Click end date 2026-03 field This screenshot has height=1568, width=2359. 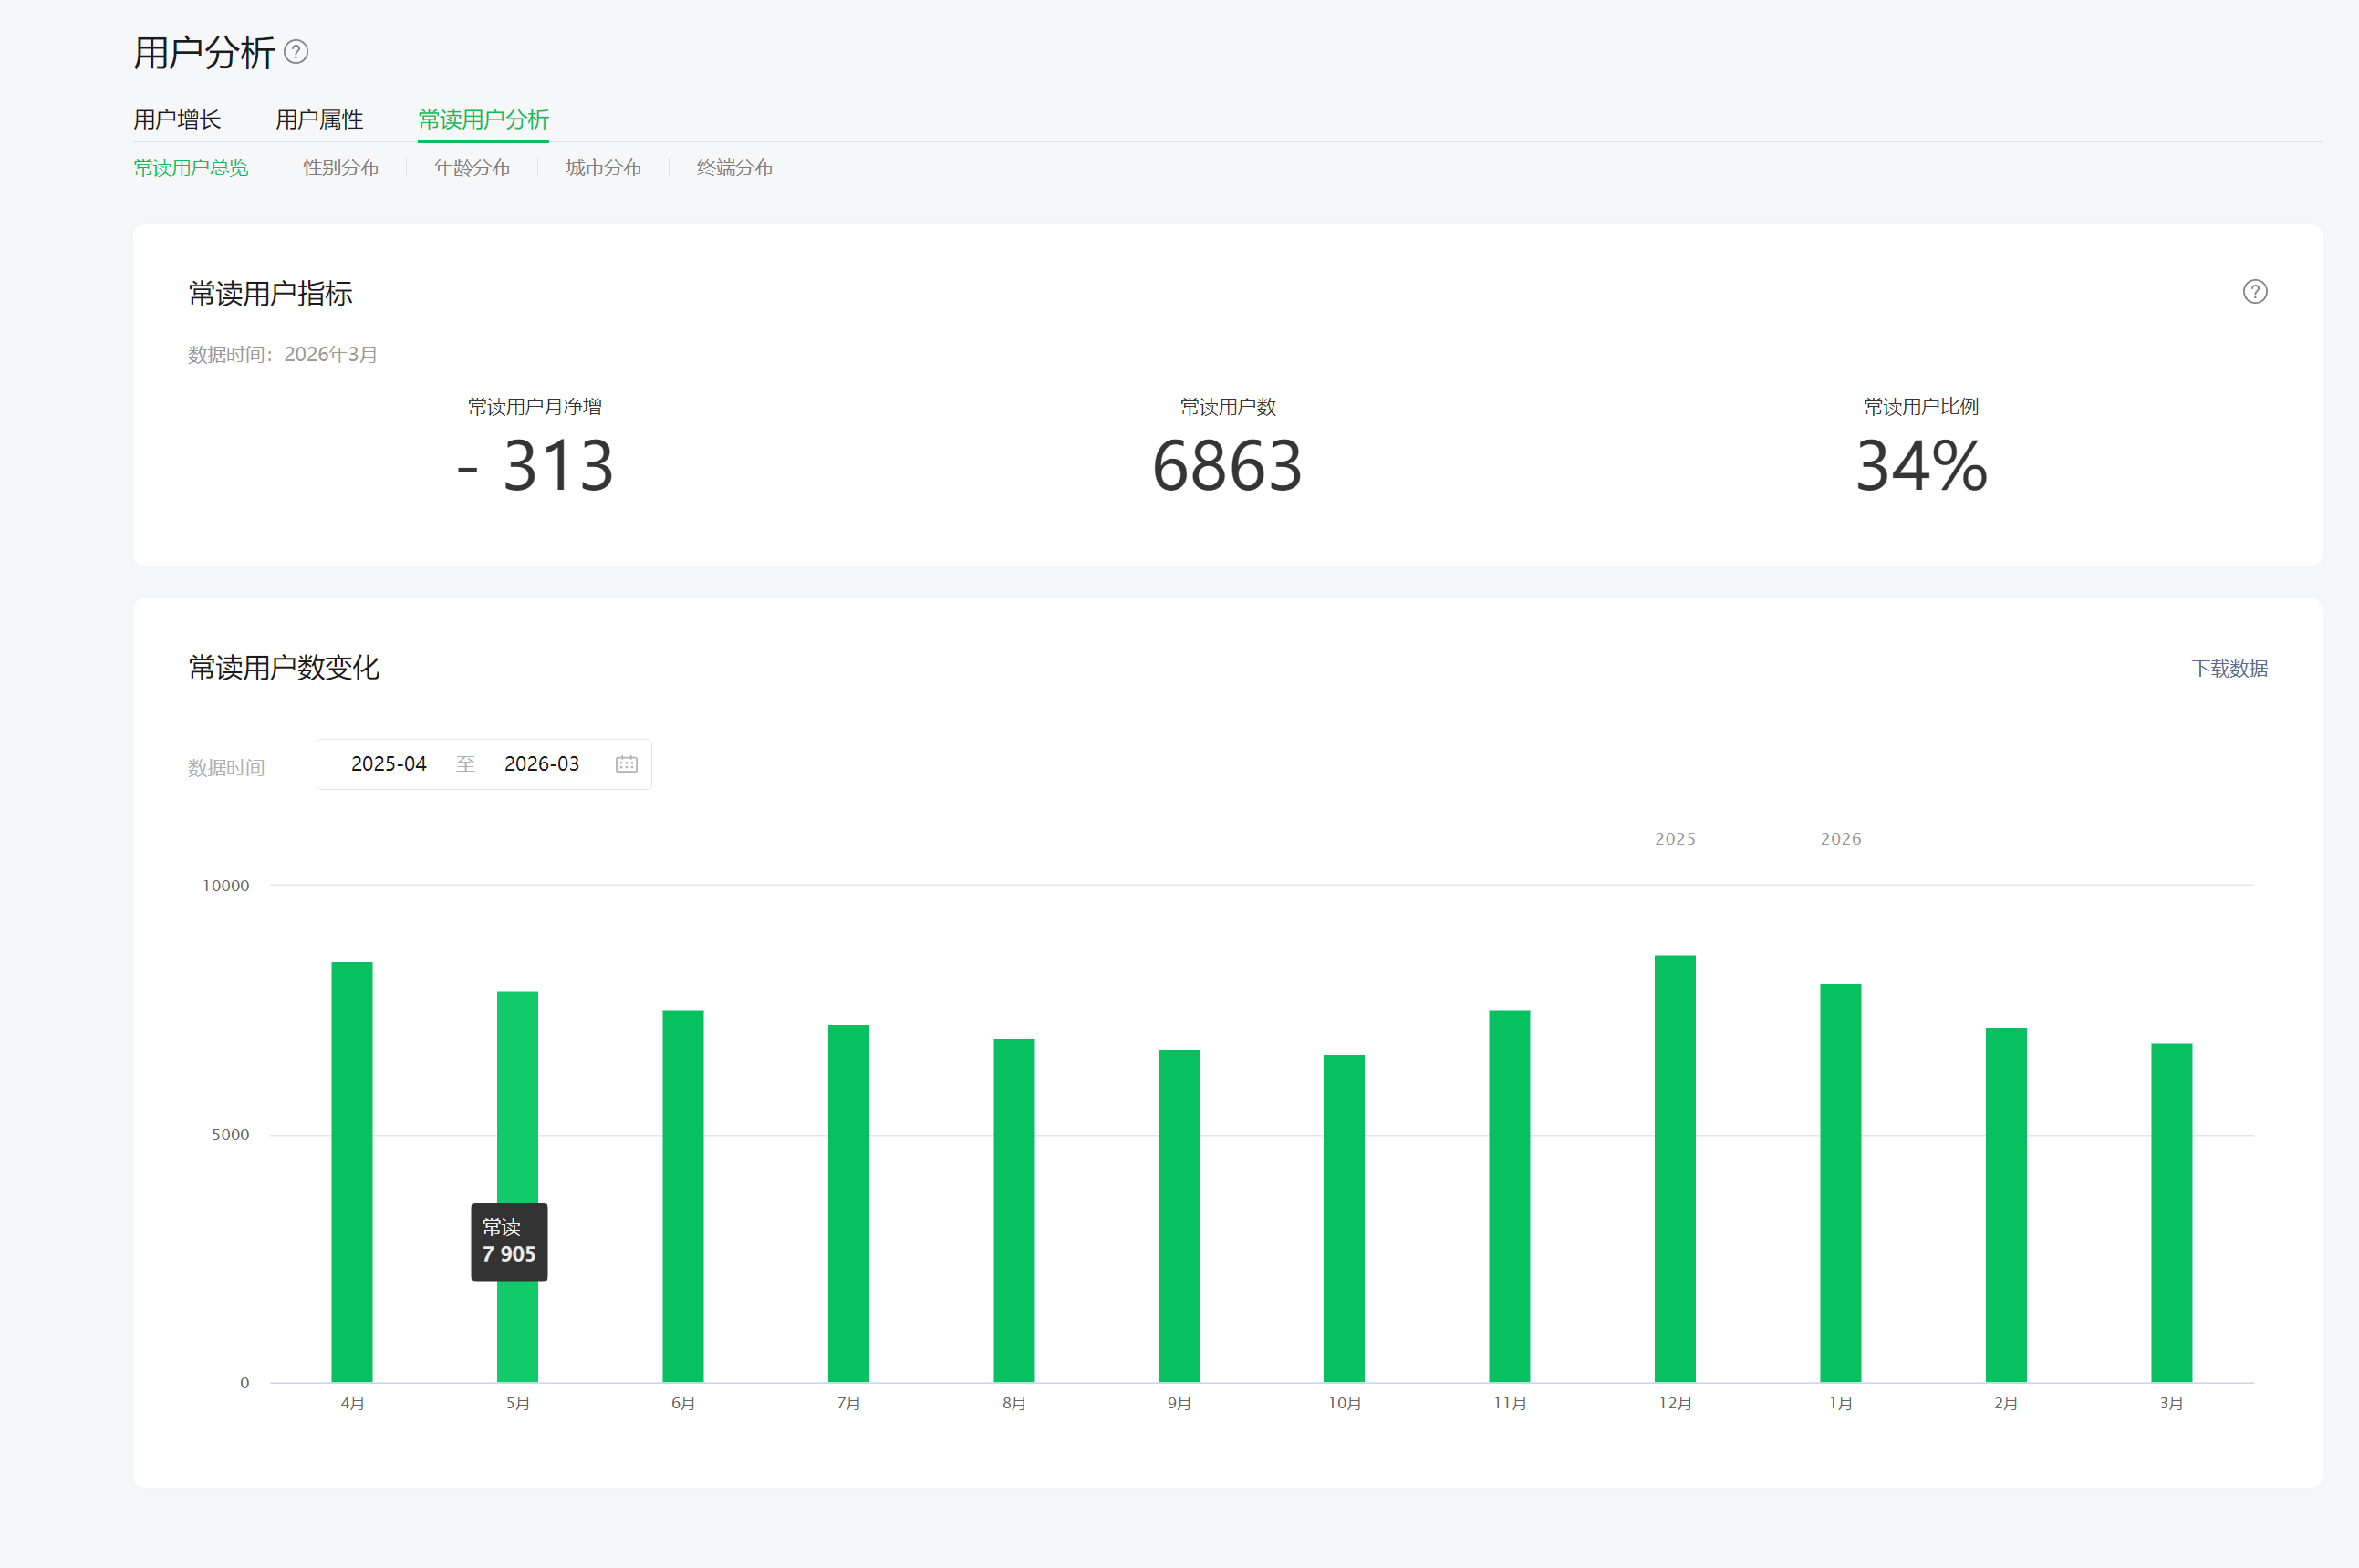[x=541, y=764]
